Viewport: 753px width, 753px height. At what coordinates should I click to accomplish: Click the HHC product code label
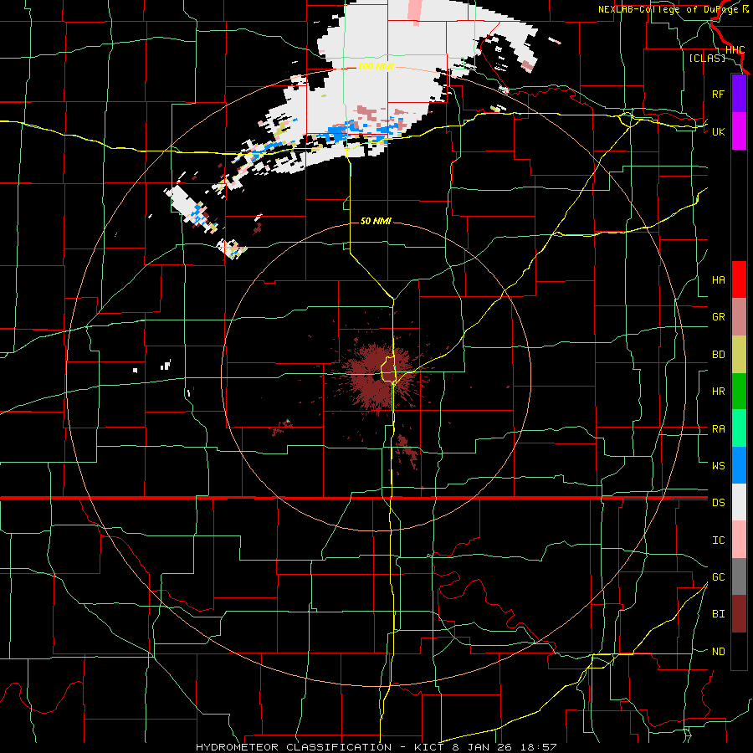735,49
